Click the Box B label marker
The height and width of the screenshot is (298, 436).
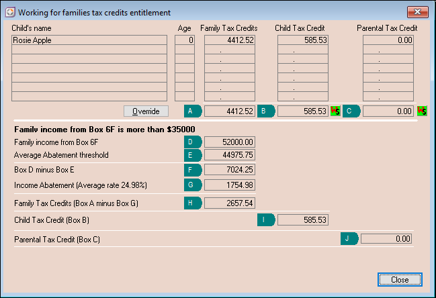click(x=266, y=111)
